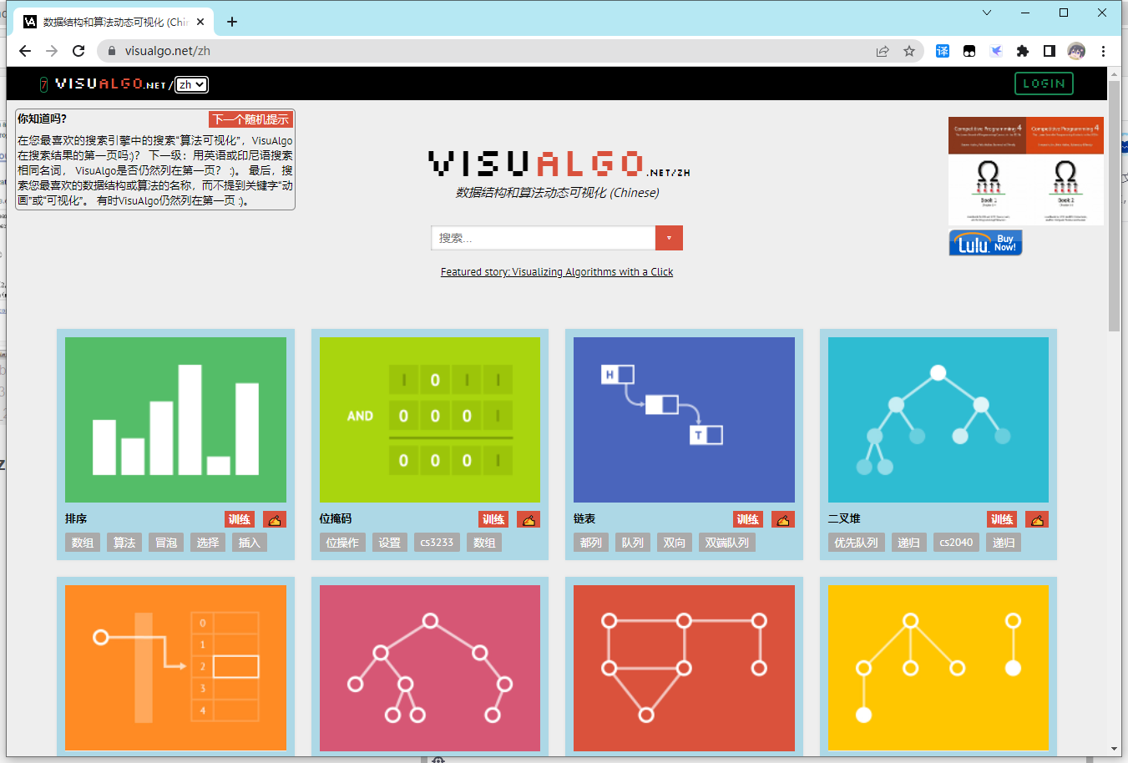Open Featured story: Visualizing Algorithms link
Viewport: 1128px width, 763px height.
557,272
